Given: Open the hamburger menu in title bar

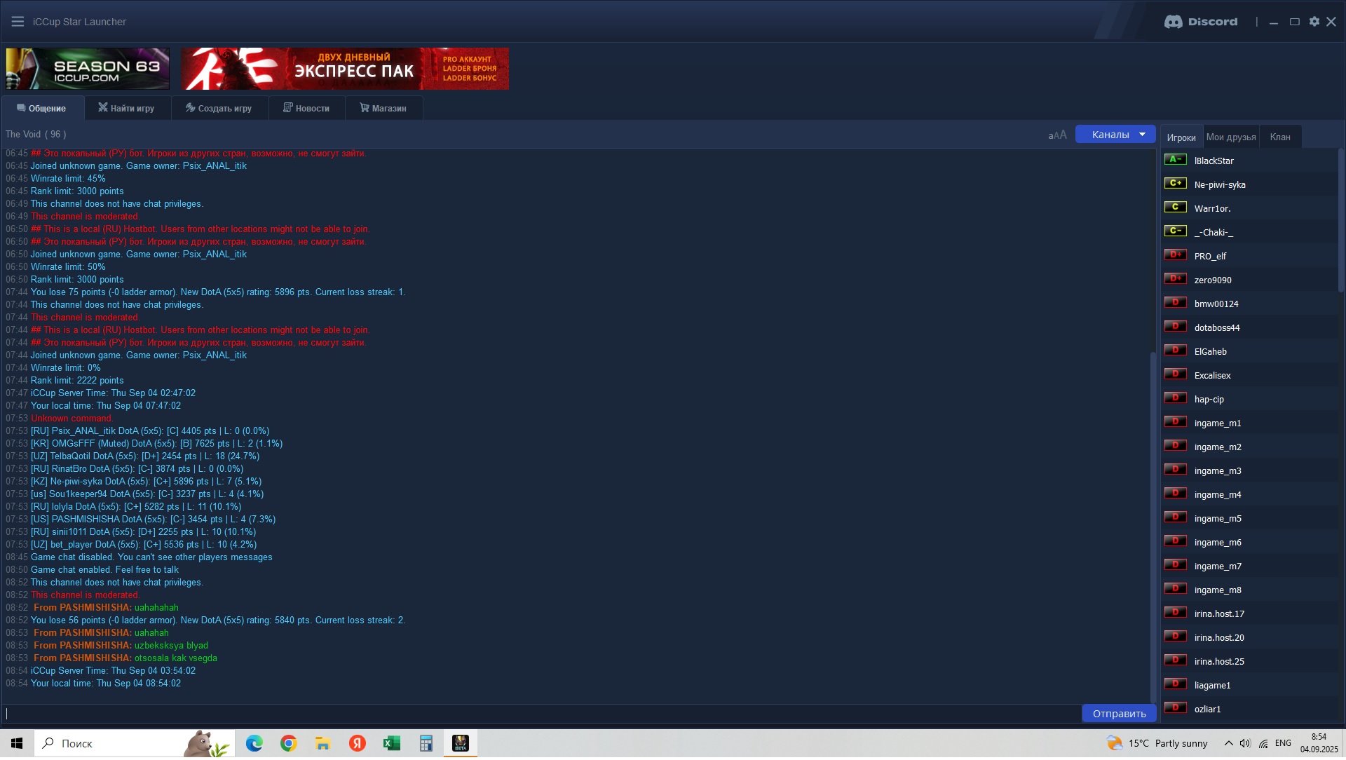Looking at the screenshot, I should [18, 22].
